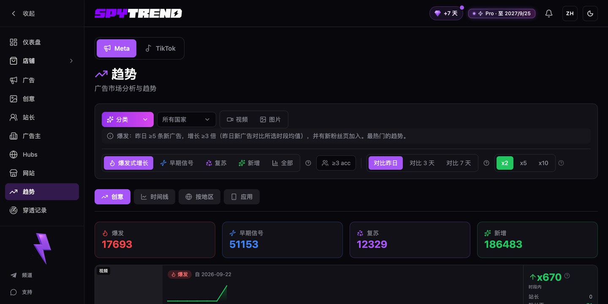
Task: Click the +7 天 diamond badge
Action: pos(446,14)
